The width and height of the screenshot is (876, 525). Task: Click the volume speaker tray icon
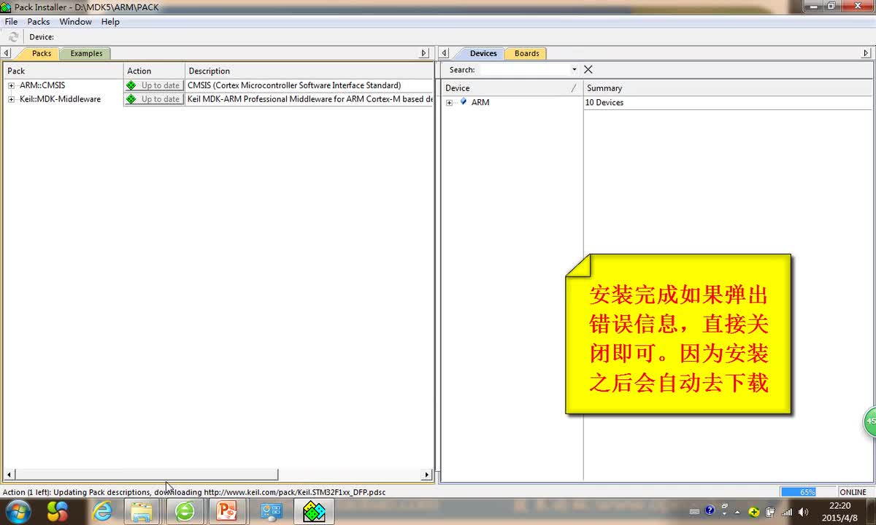click(804, 512)
